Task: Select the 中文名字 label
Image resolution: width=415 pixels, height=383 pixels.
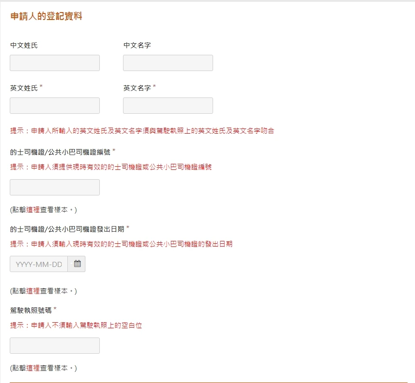Action: pyautogui.click(x=137, y=45)
